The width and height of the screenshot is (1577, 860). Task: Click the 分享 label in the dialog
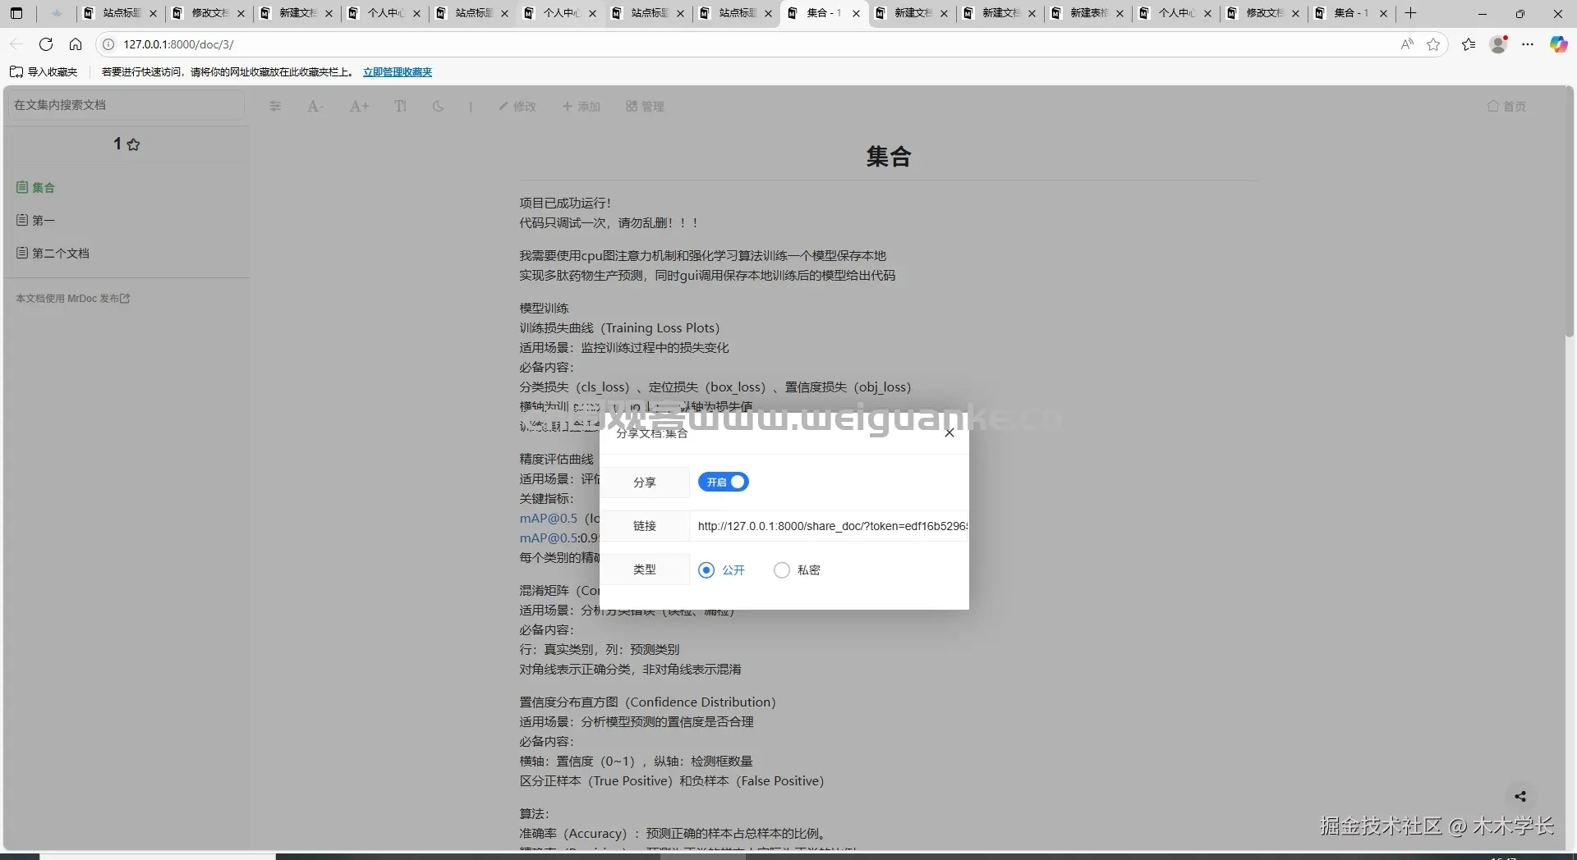(645, 483)
